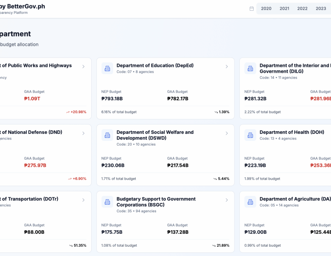Click the BSGC card building icon

[107, 202]
